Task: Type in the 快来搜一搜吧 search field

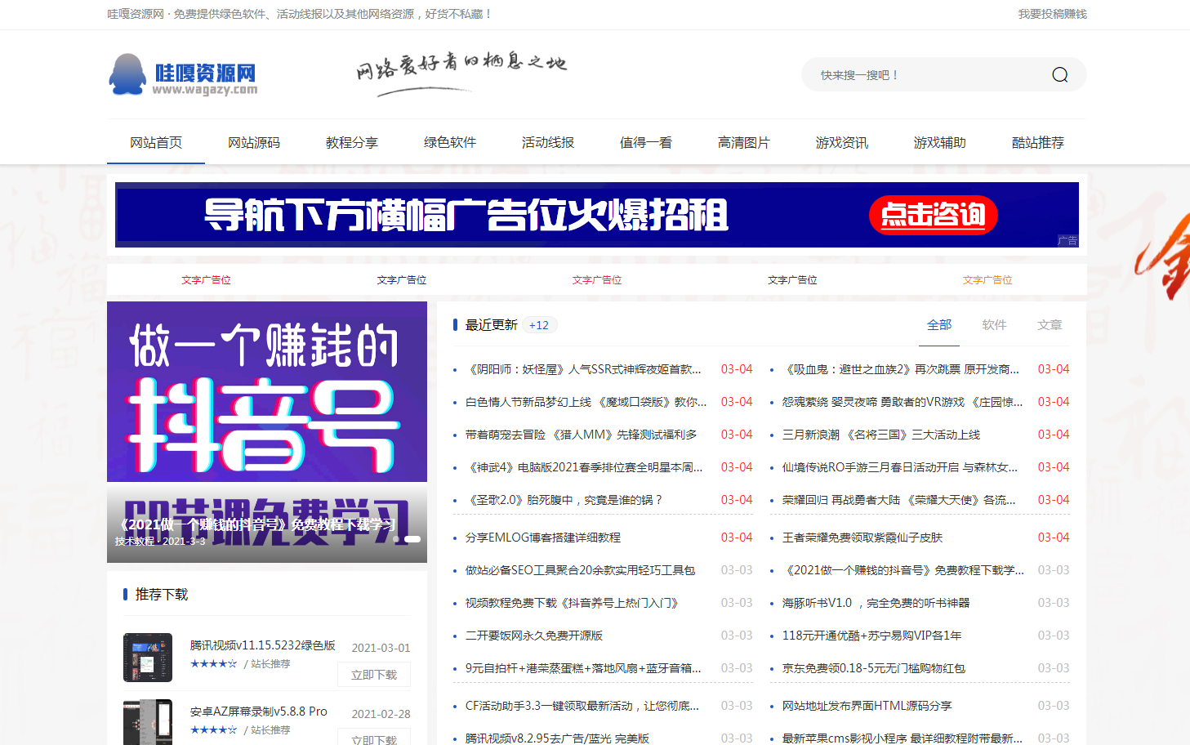Action: 923,75
